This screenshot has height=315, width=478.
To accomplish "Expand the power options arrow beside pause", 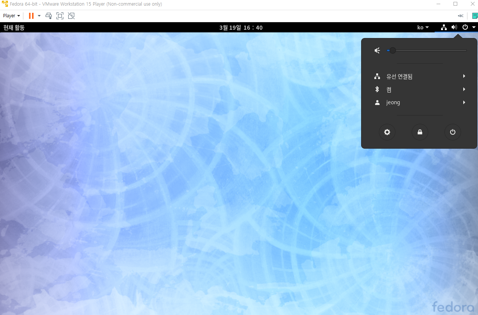I will tap(39, 16).
